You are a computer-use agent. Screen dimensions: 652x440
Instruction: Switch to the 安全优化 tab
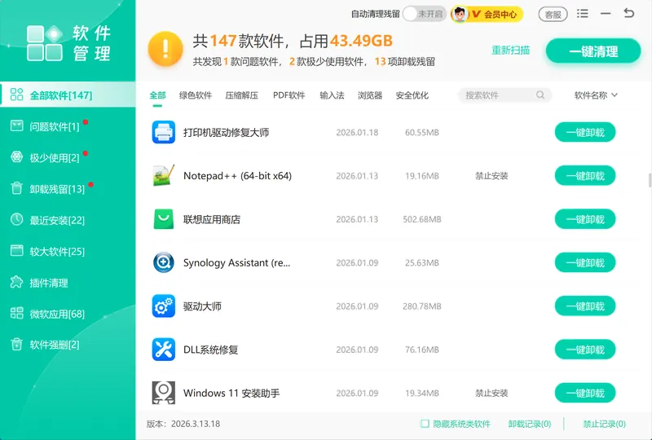click(412, 95)
